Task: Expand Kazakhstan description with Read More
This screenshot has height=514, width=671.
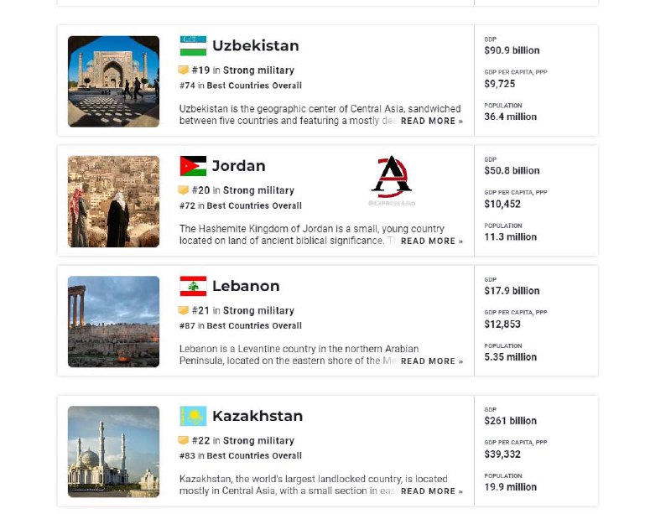Action: [x=432, y=491]
